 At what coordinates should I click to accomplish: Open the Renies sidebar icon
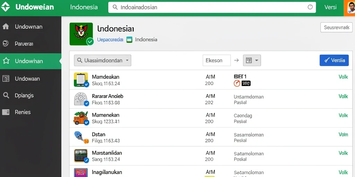tap(6, 112)
